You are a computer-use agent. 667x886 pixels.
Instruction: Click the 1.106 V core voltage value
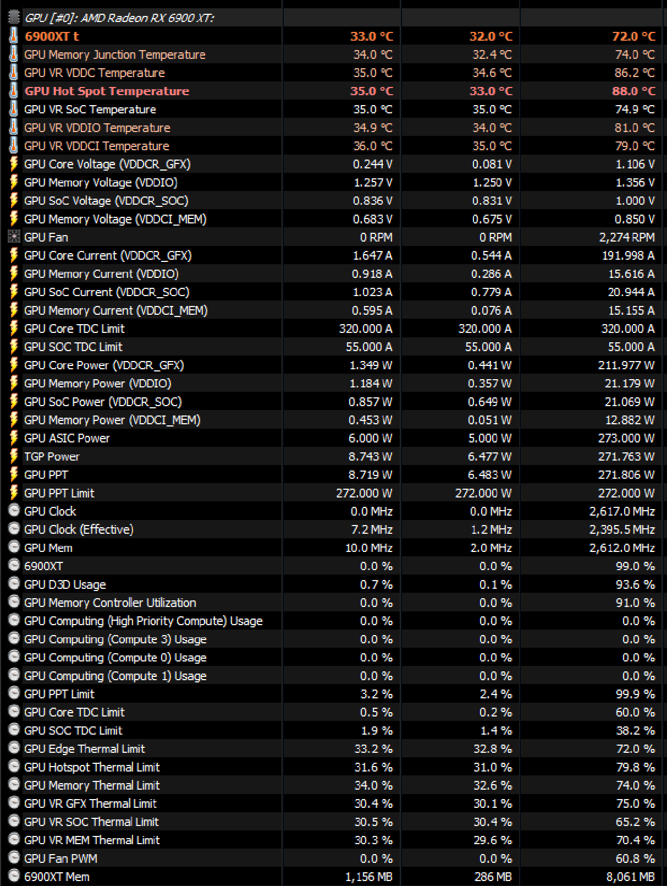coord(635,164)
